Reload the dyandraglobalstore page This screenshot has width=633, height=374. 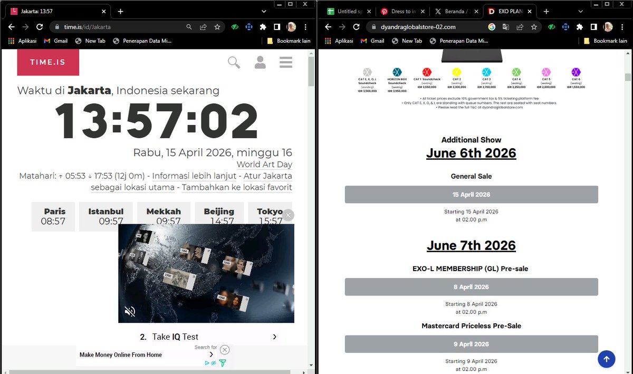[356, 26]
